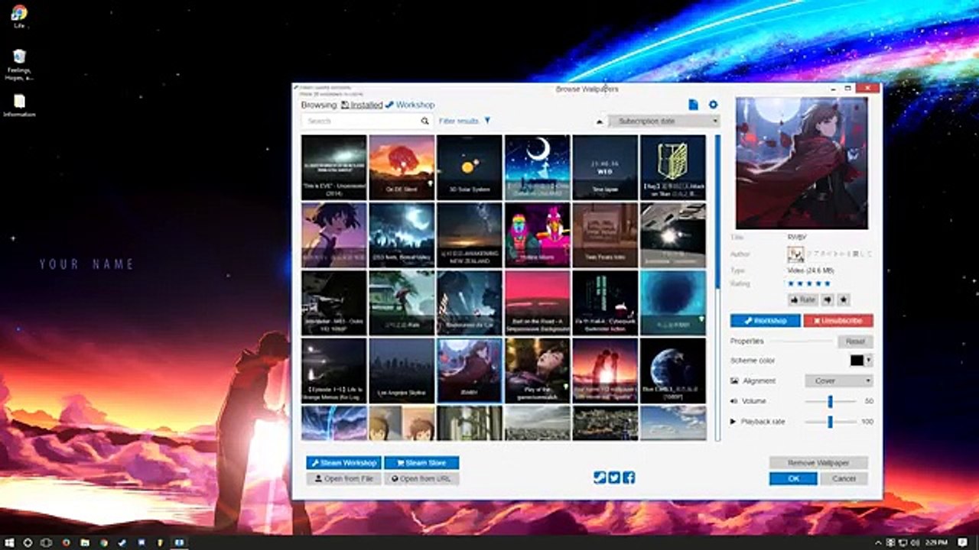Open the Alignment Cover dropdown
Viewport: 979px width, 550px height.
click(x=838, y=380)
